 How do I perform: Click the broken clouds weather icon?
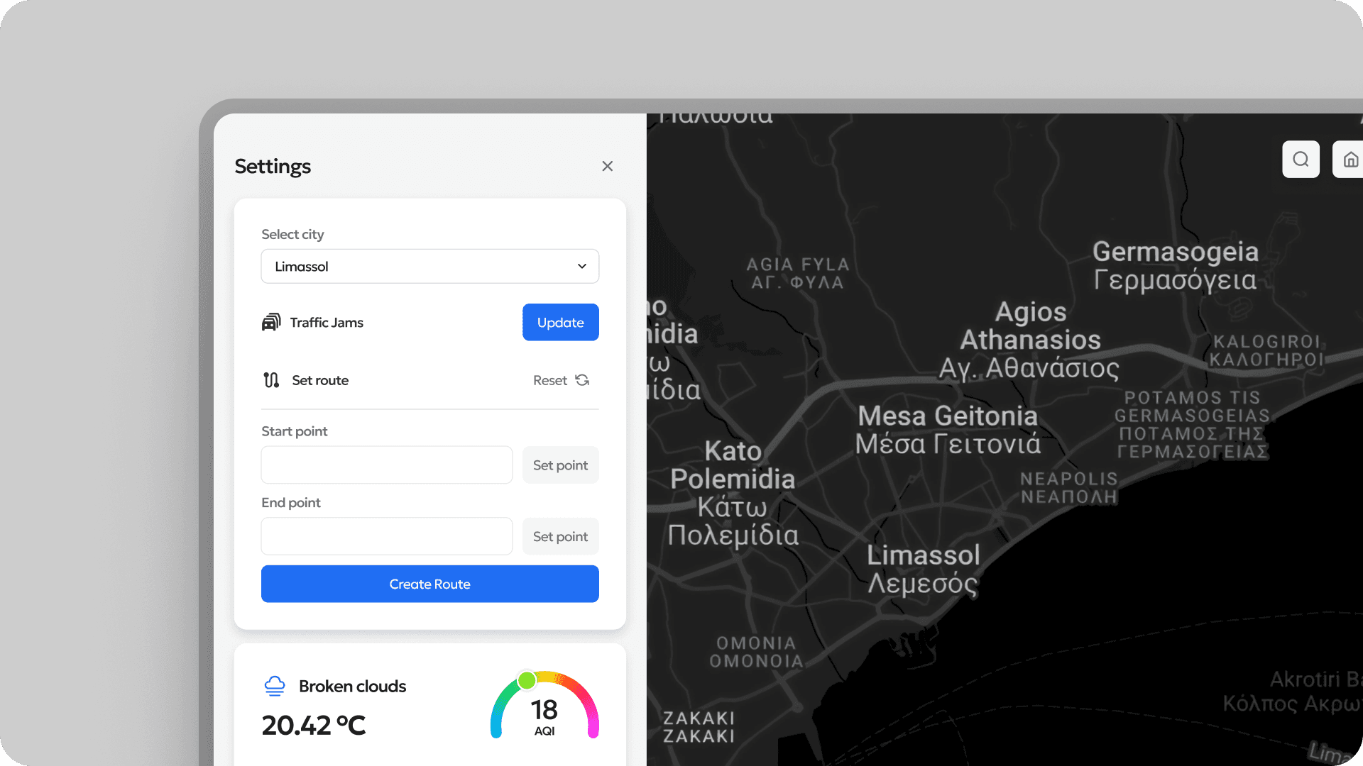pyautogui.click(x=275, y=686)
